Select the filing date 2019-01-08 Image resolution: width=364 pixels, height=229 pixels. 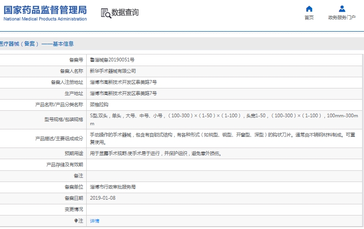point(103,198)
